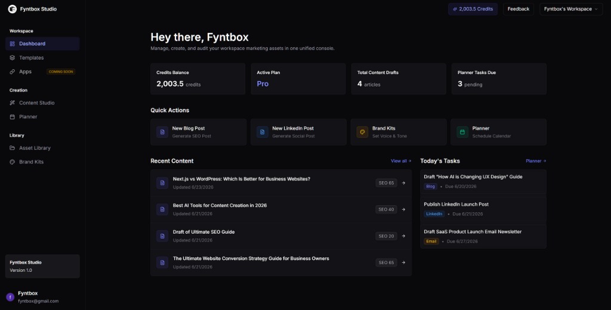Open the Credits Balance stat card
The height and width of the screenshot is (310, 611).
click(x=198, y=79)
